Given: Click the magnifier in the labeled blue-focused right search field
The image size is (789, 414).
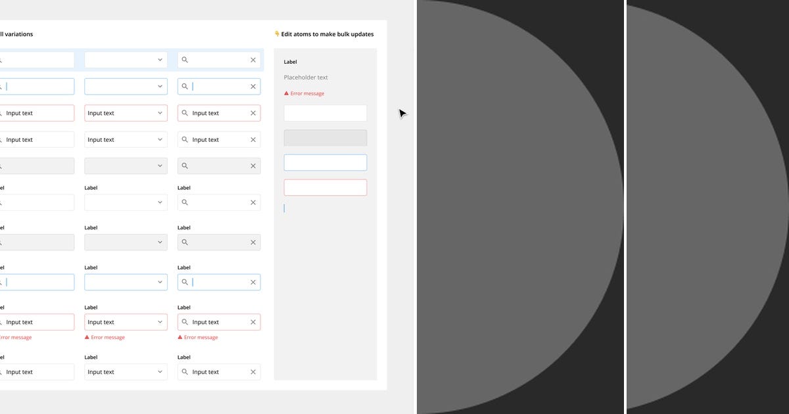Looking at the screenshot, I should coord(185,283).
